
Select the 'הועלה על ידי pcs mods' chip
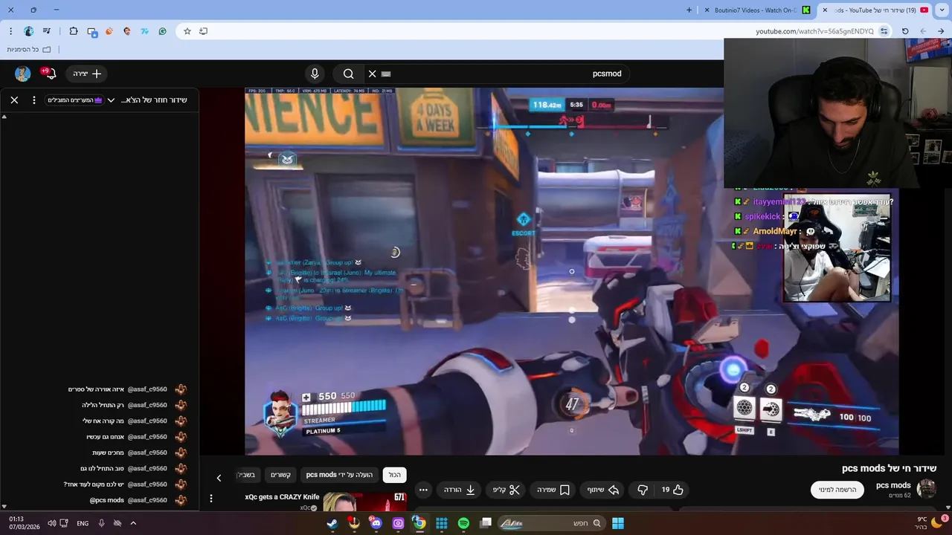click(339, 475)
